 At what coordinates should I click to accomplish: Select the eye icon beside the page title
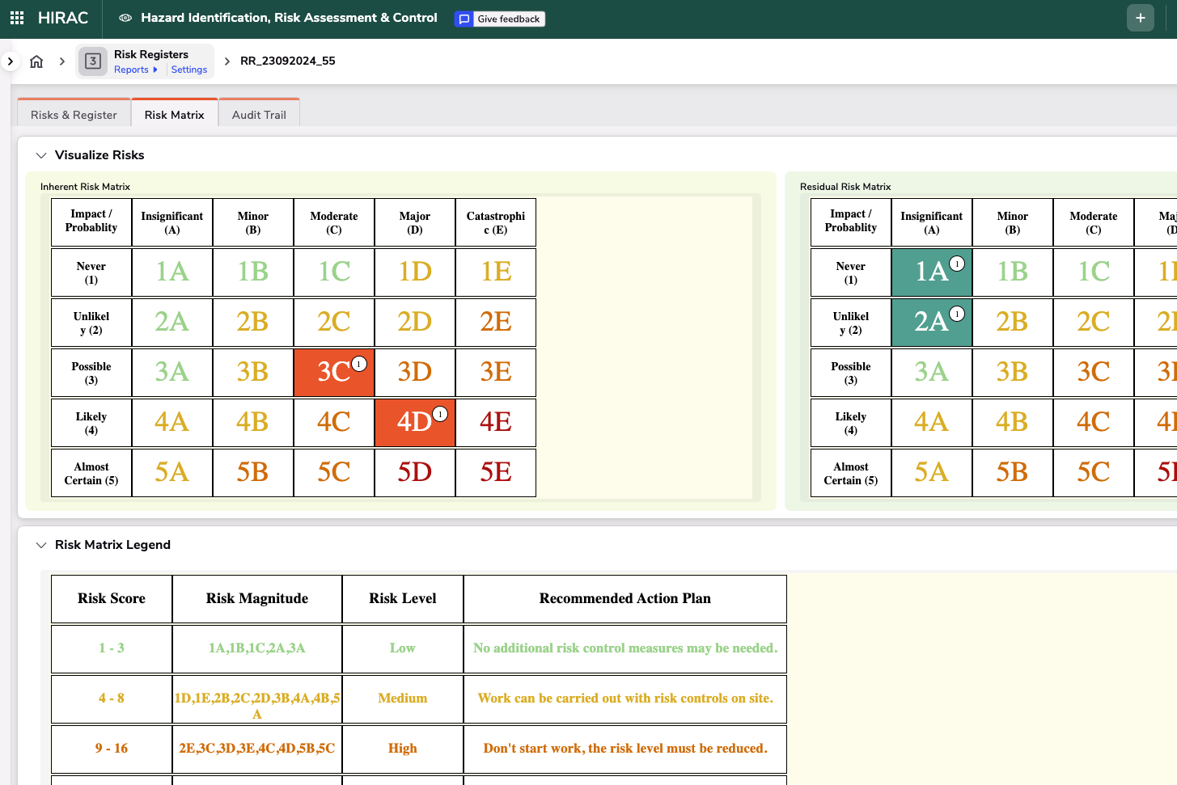tap(125, 17)
